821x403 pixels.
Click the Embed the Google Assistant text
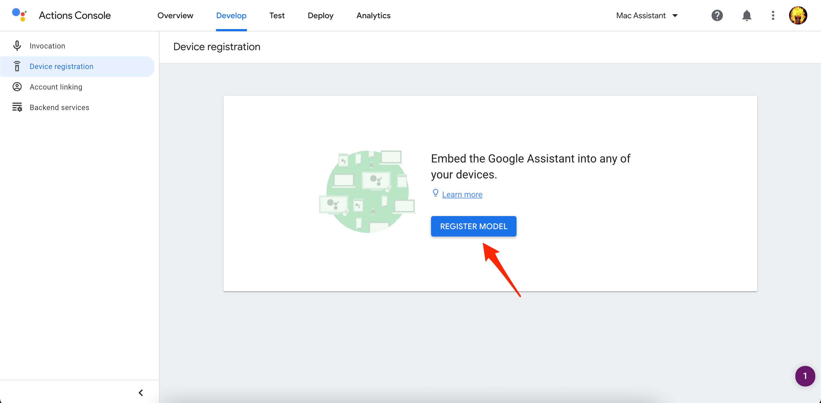[530, 166]
